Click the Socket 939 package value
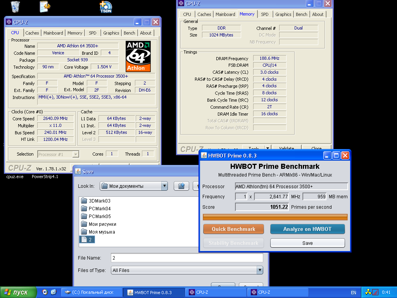Image resolution: width=397 pixels, height=298 pixels. [x=78, y=60]
